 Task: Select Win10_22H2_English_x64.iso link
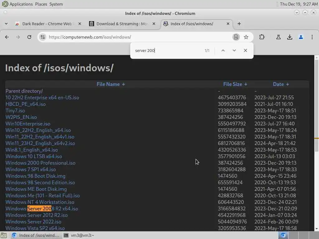[x=38, y=130]
